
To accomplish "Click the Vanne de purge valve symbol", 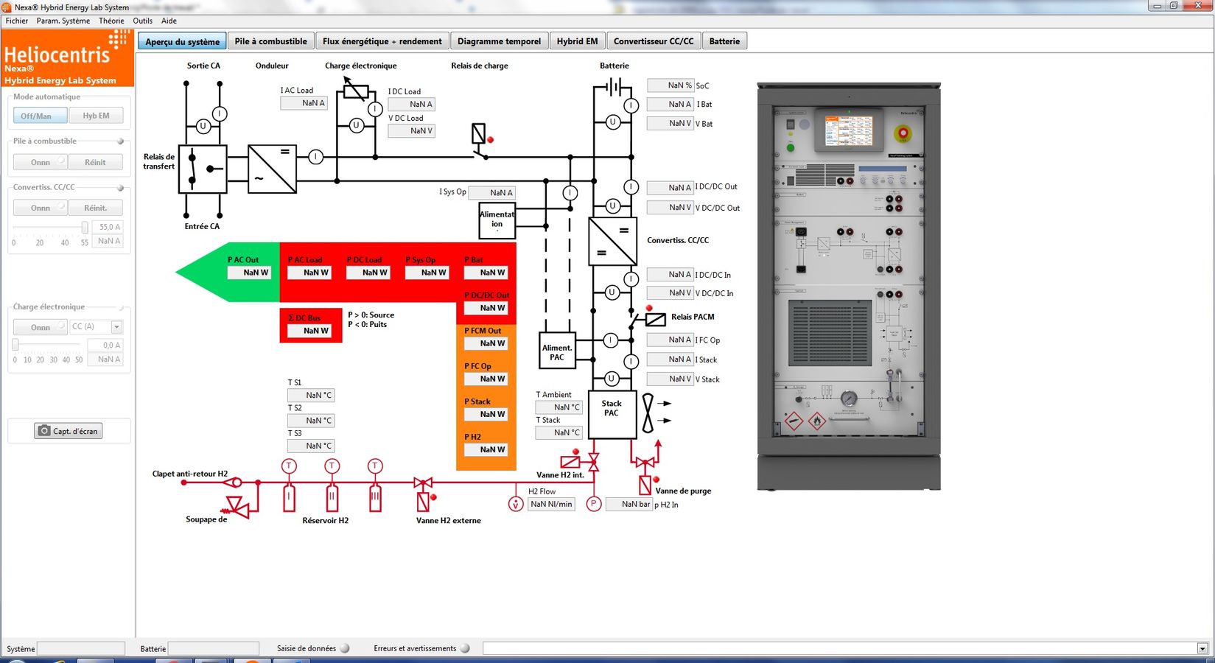I will click(645, 464).
